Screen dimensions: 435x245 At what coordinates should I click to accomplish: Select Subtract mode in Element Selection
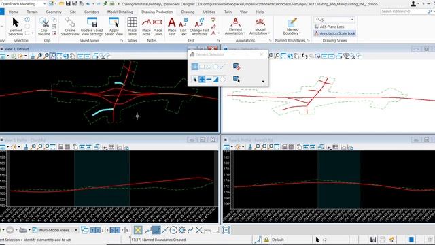tap(209, 80)
